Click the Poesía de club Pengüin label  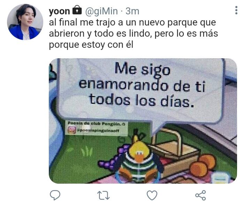coord(96,123)
